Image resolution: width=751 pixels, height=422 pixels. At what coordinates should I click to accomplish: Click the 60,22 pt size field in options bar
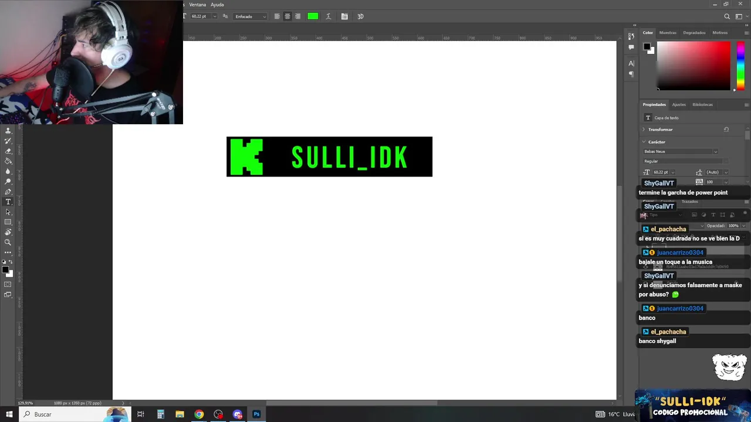(x=199, y=16)
